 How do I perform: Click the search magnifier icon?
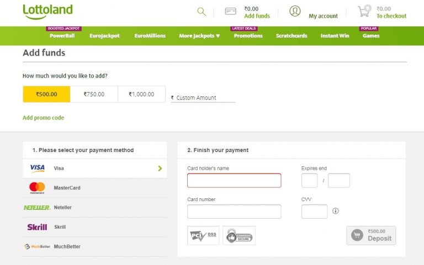coord(202,12)
